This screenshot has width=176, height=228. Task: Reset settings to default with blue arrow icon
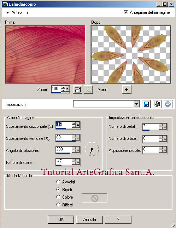[168, 104]
